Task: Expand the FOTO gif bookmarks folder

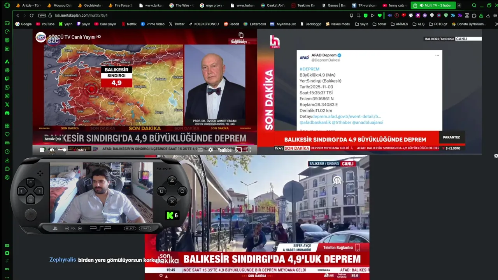Action: pyautogui.click(x=438, y=24)
